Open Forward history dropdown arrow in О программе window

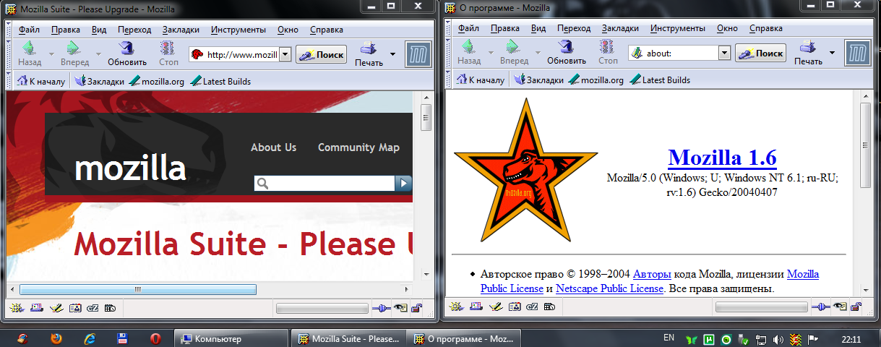538,54
